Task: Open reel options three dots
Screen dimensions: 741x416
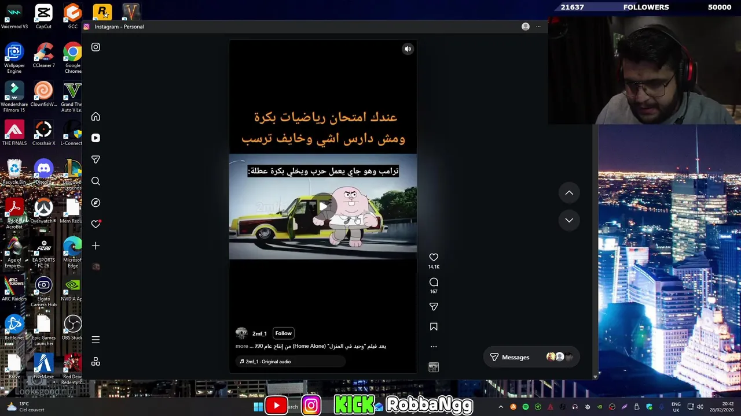Action: click(x=434, y=347)
